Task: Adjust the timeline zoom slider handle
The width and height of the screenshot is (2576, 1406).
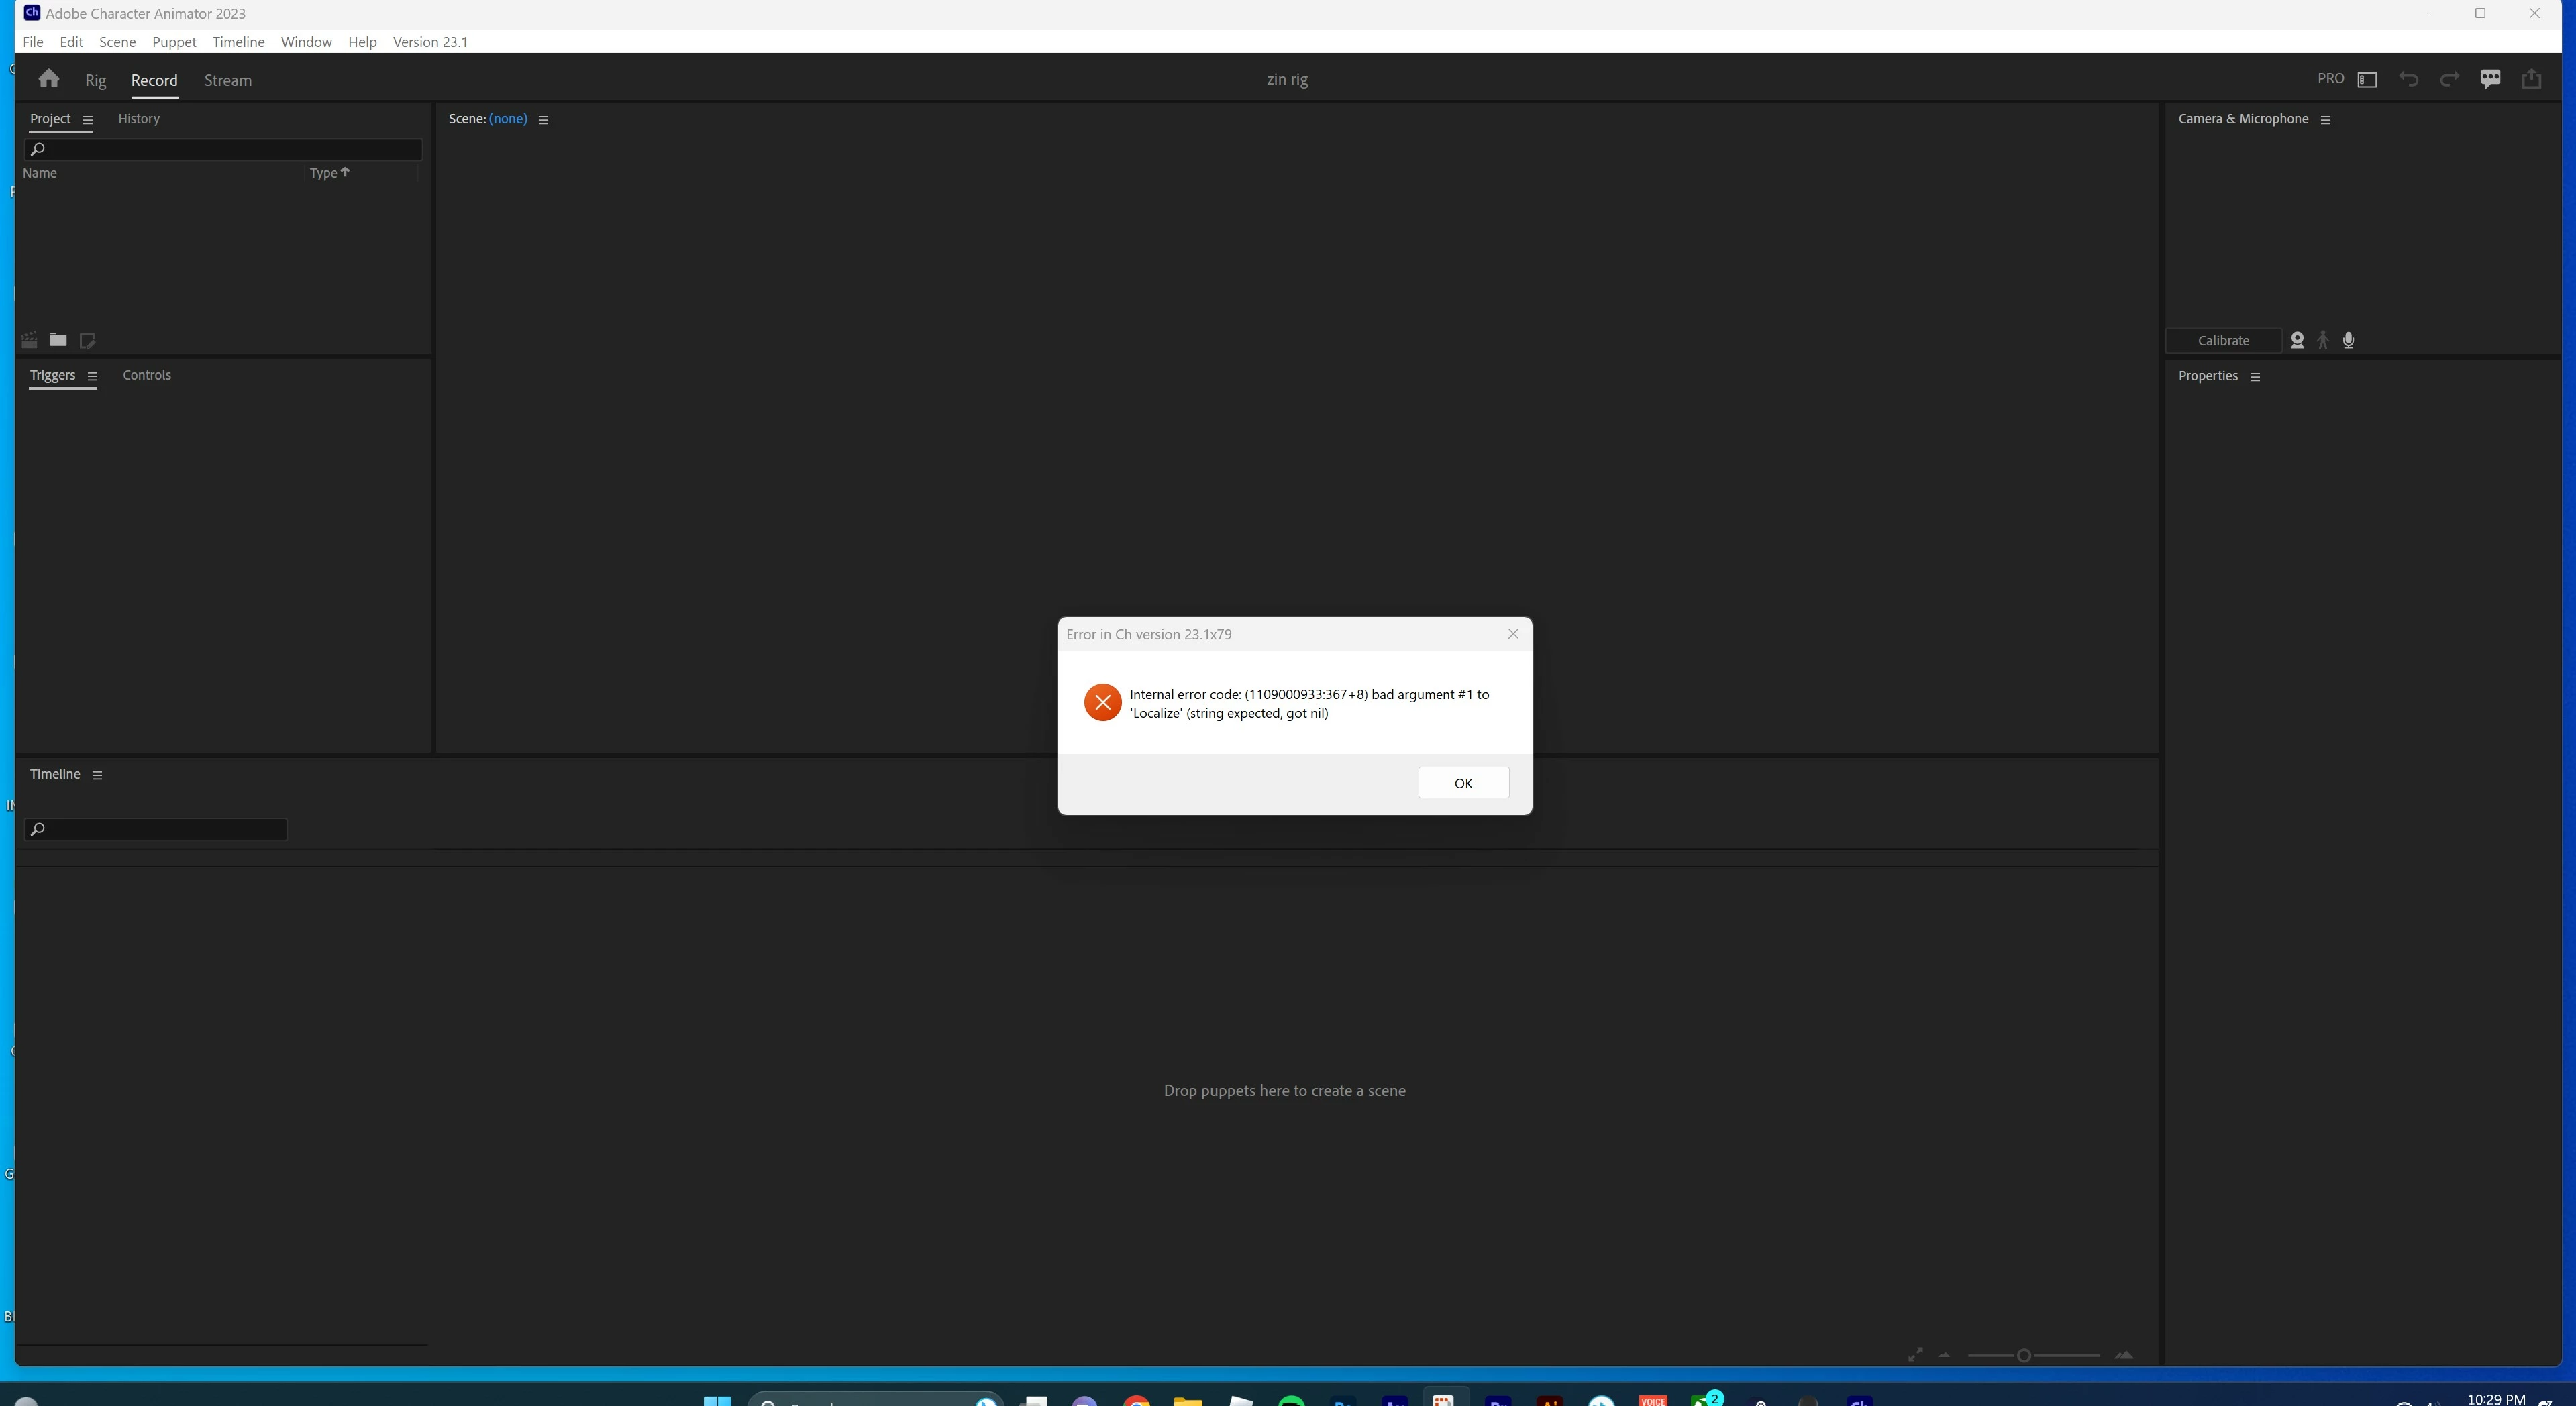Action: point(2023,1356)
